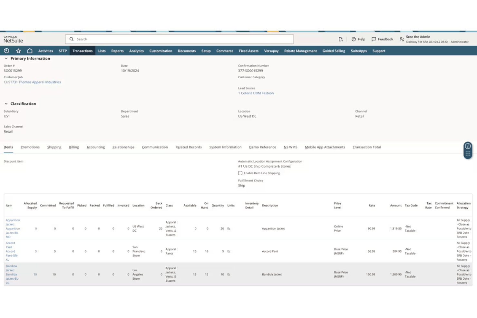Open the Reports menu
Viewport: 477px width, 318px height.
pyautogui.click(x=117, y=51)
